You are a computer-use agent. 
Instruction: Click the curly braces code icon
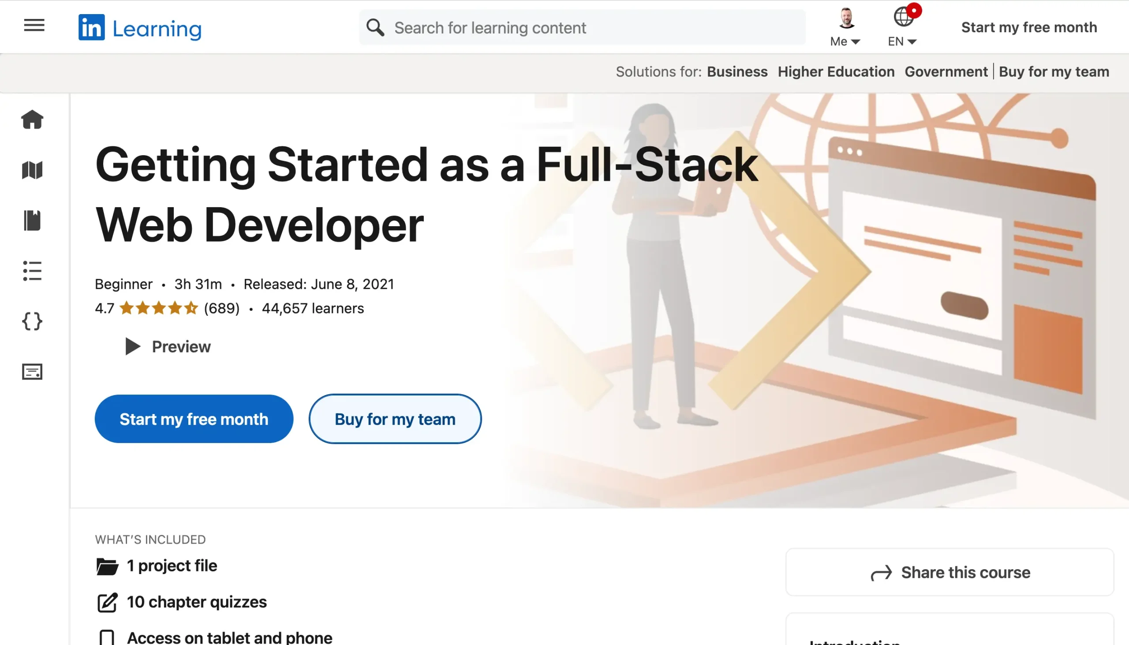click(x=32, y=321)
